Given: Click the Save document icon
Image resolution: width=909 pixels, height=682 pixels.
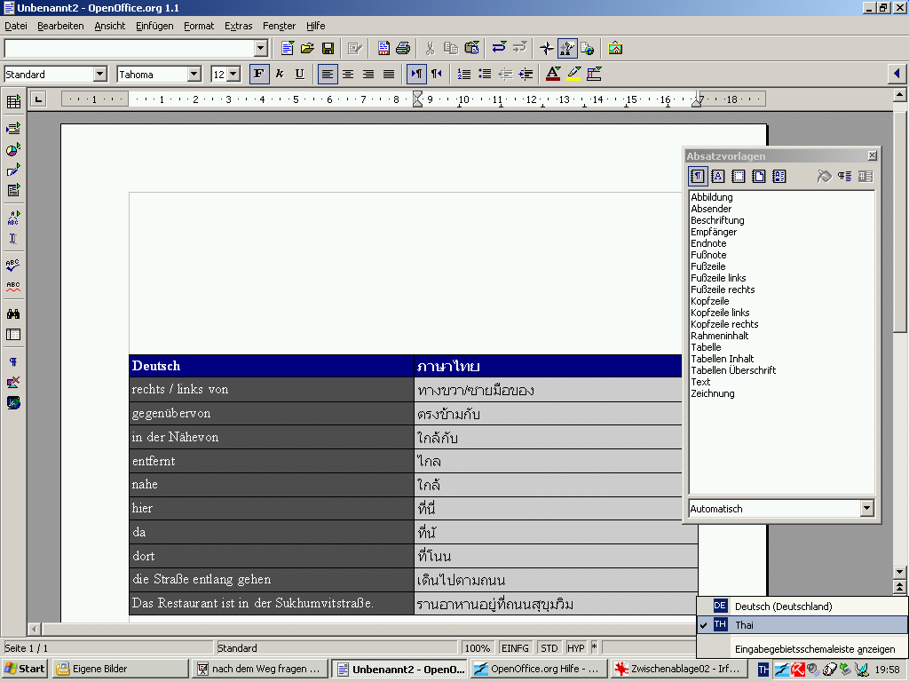Looking at the screenshot, I should pos(328,48).
